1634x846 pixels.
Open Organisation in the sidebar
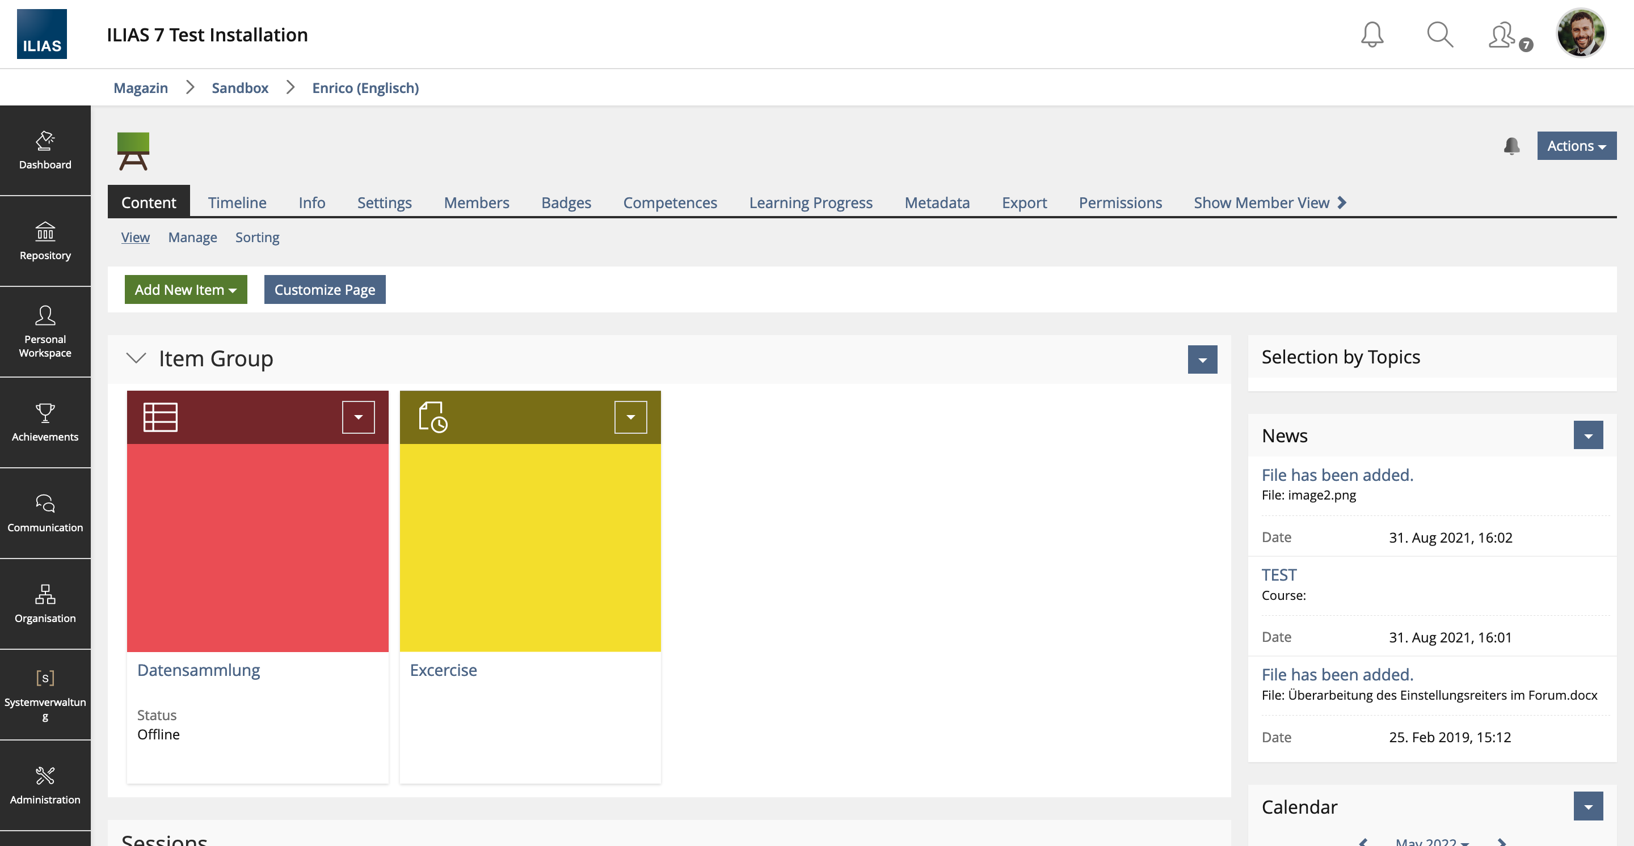(x=45, y=604)
